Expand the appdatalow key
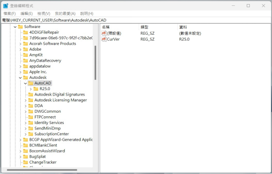The height and width of the screenshot is (174, 272). [x=20, y=66]
